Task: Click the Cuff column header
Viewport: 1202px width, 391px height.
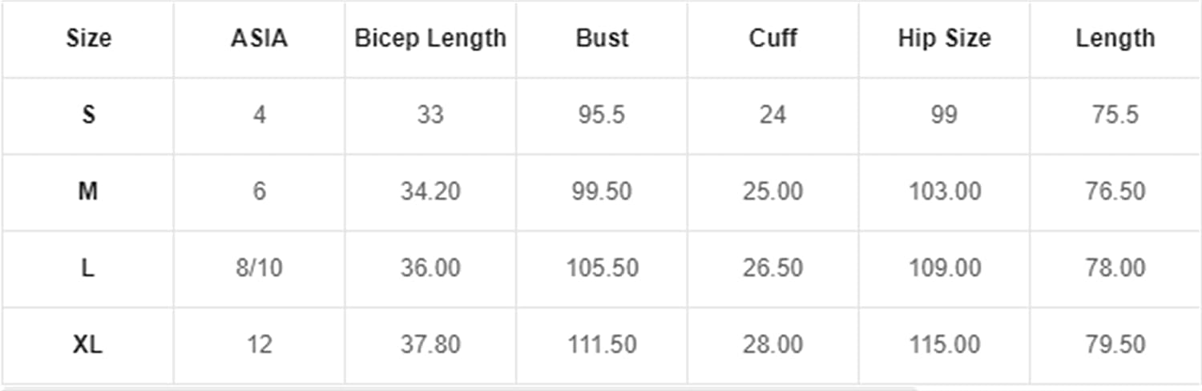Action: [772, 38]
